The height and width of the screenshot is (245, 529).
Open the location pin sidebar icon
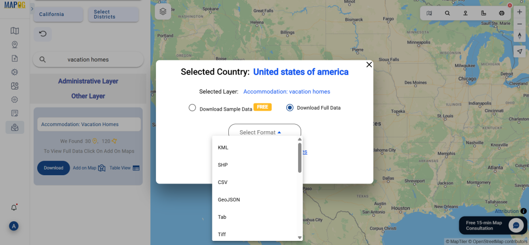pyautogui.click(x=14, y=45)
